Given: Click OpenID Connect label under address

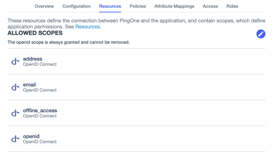Looking at the screenshot, I should click(x=40, y=64).
